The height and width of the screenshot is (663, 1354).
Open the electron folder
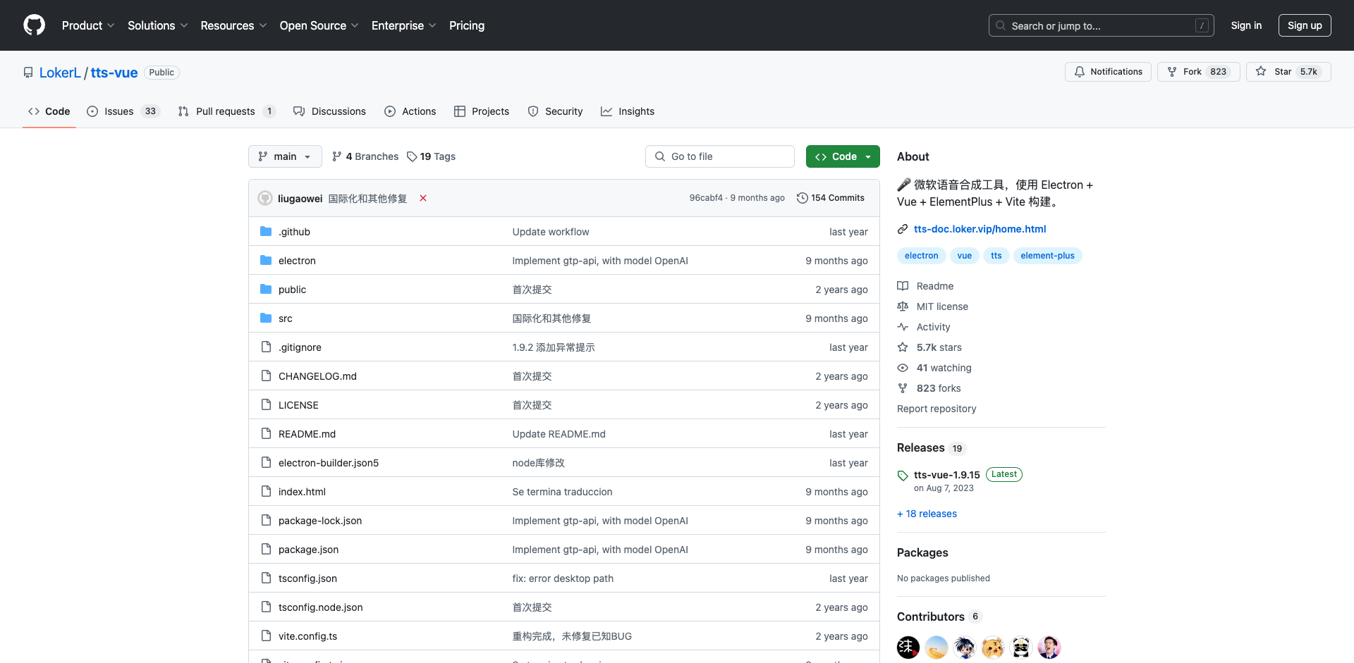[x=297, y=261]
